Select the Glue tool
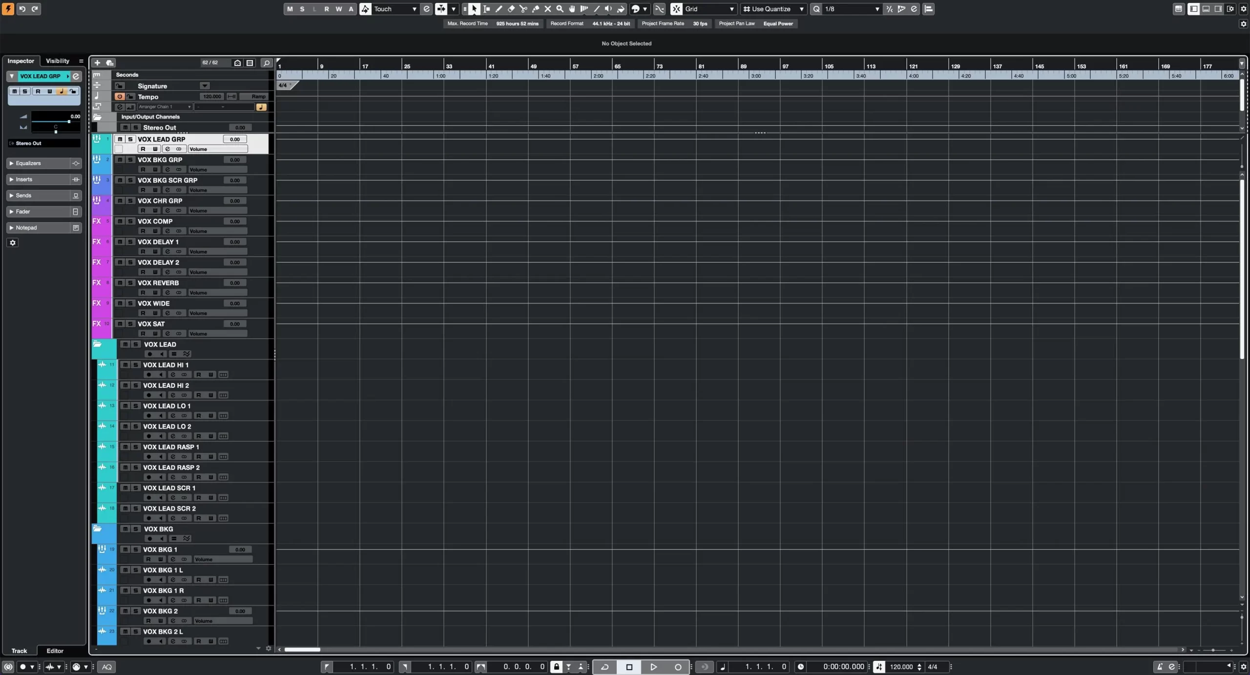Screen dimensions: 1250x675 (x=535, y=9)
